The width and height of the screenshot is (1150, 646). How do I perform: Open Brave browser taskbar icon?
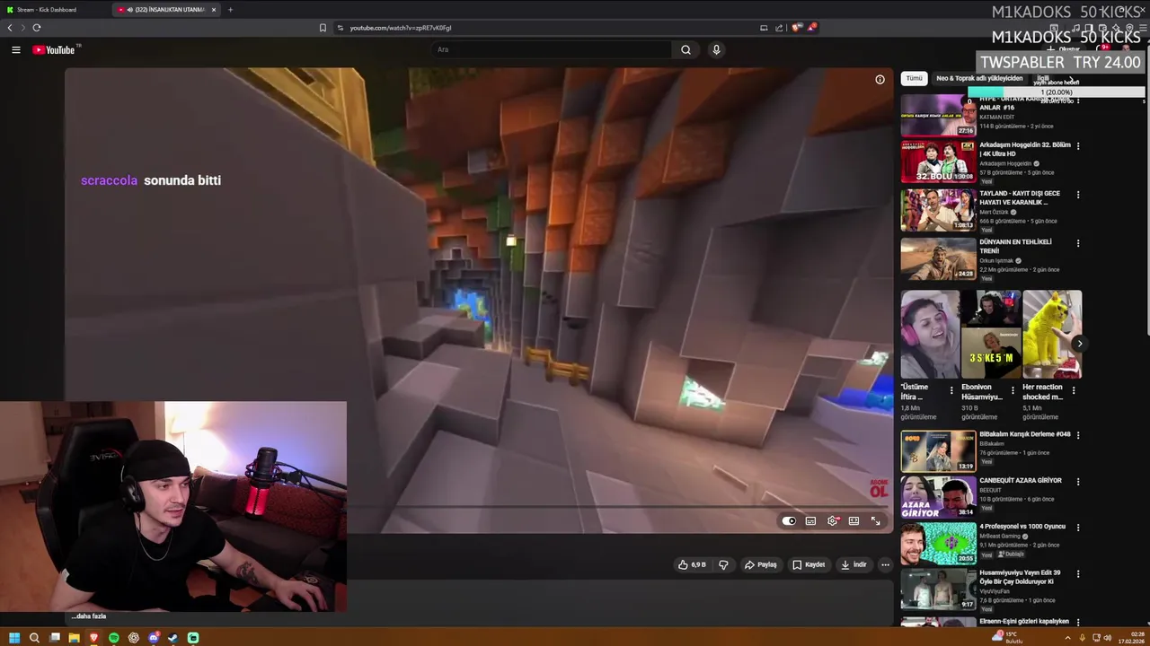[93, 638]
